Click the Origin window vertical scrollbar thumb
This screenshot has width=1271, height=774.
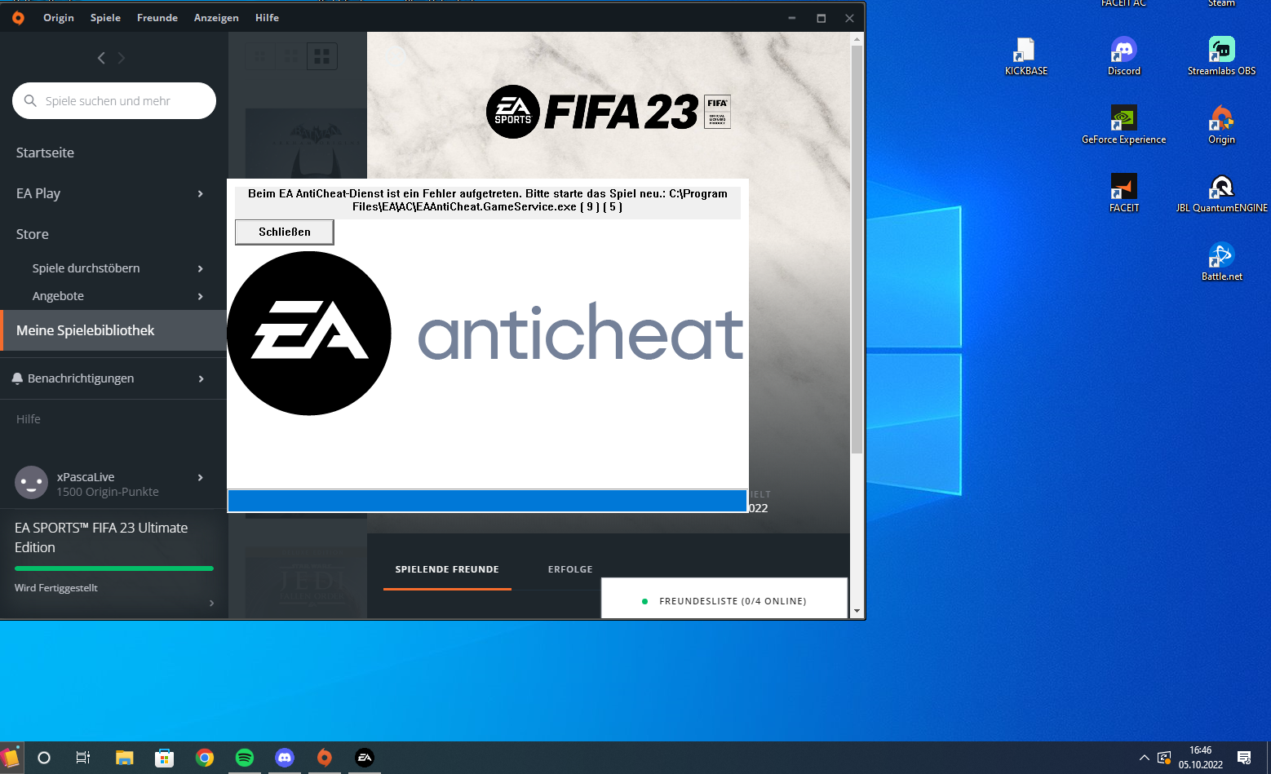click(x=857, y=249)
